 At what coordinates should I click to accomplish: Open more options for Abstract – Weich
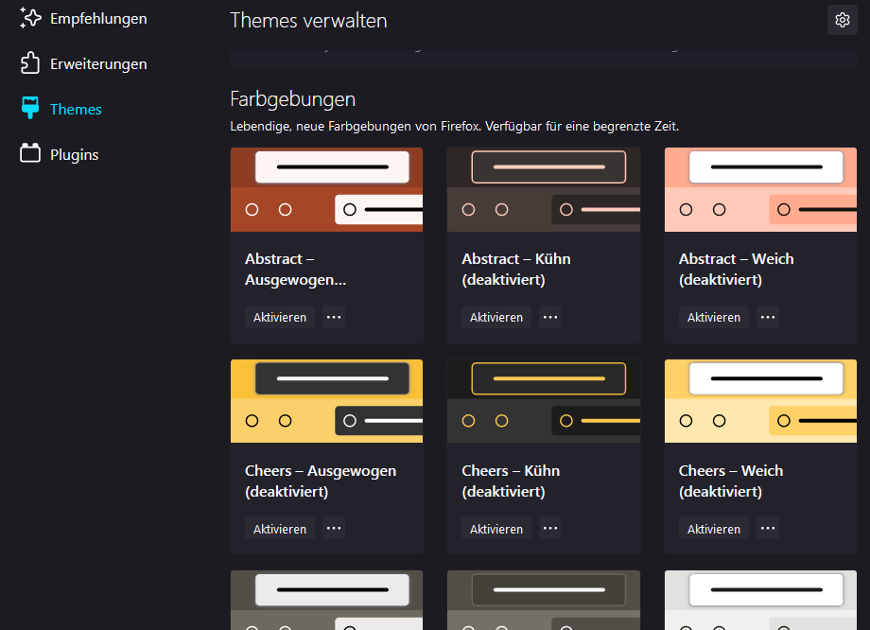[767, 317]
